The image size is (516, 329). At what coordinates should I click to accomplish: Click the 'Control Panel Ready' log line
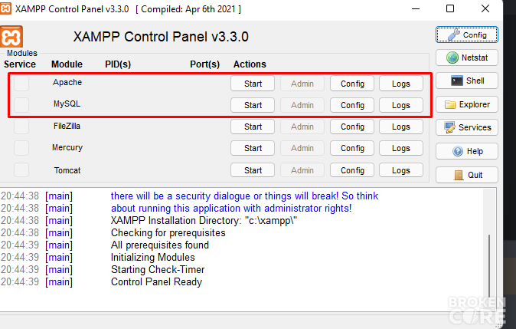pos(156,282)
